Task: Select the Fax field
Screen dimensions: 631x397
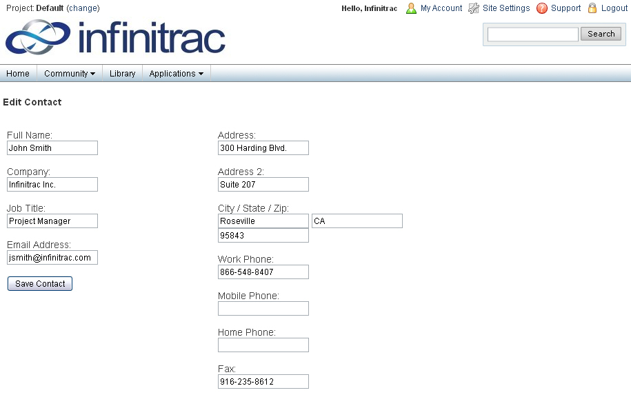Action: click(x=263, y=382)
